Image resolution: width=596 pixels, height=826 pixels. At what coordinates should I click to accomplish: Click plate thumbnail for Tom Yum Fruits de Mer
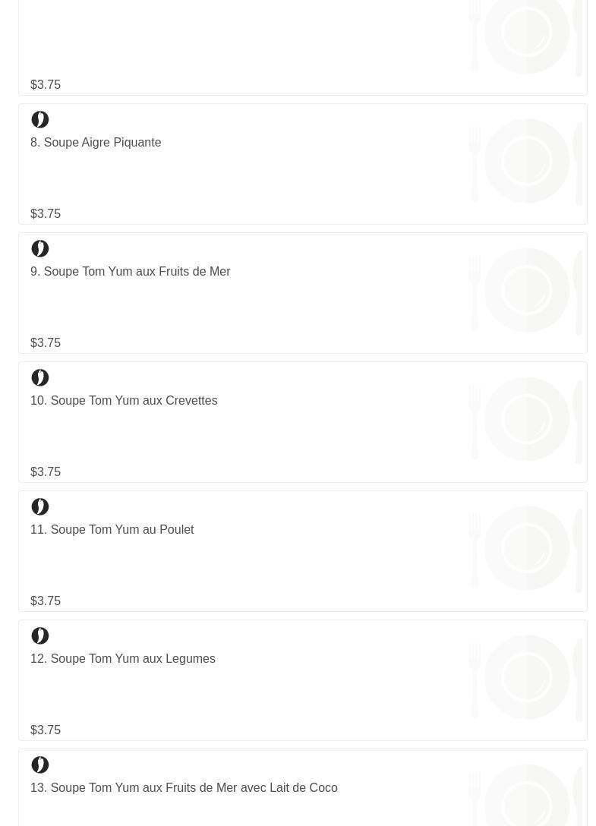point(526,291)
